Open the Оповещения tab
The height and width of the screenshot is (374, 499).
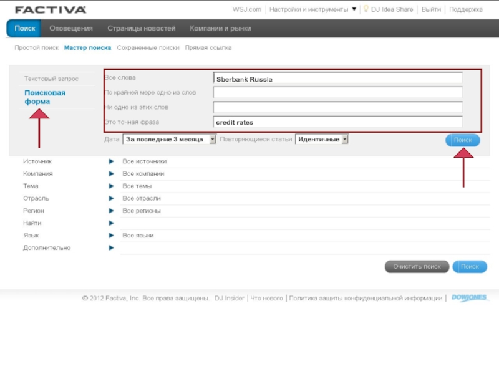point(71,28)
